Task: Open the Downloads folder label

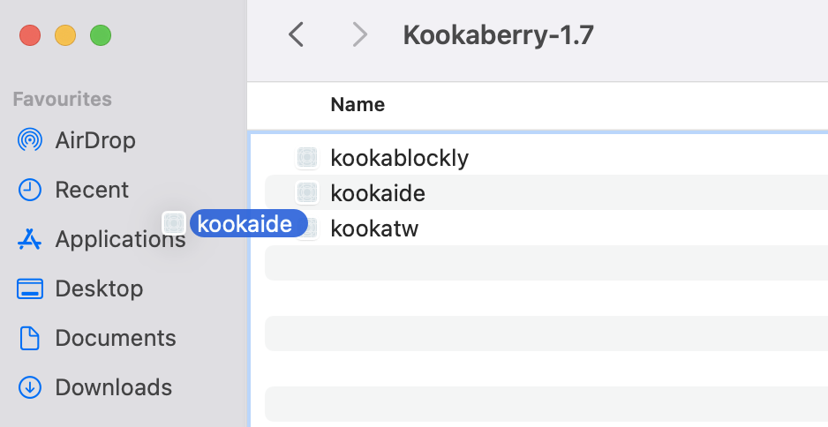Action: 114,387
